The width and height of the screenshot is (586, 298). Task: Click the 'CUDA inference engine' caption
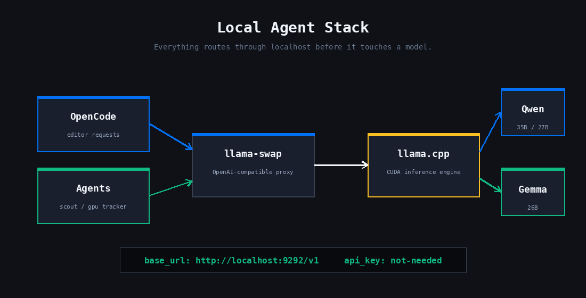(424, 172)
